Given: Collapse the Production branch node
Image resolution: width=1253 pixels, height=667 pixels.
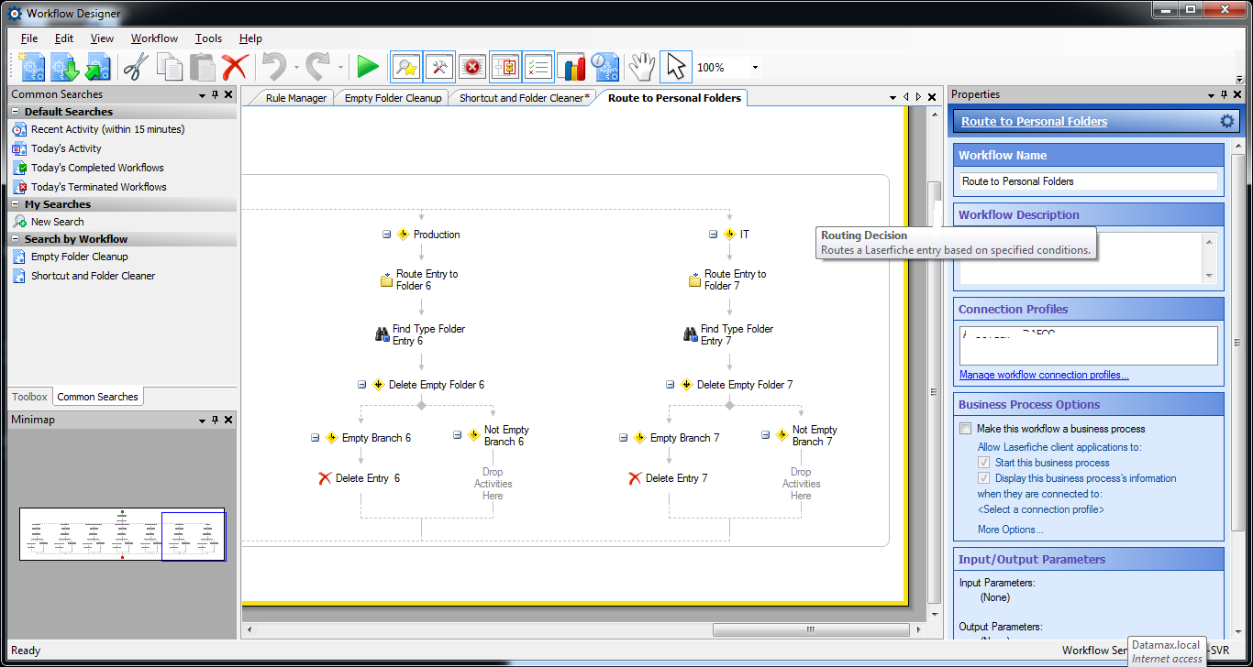Looking at the screenshot, I should (x=387, y=235).
